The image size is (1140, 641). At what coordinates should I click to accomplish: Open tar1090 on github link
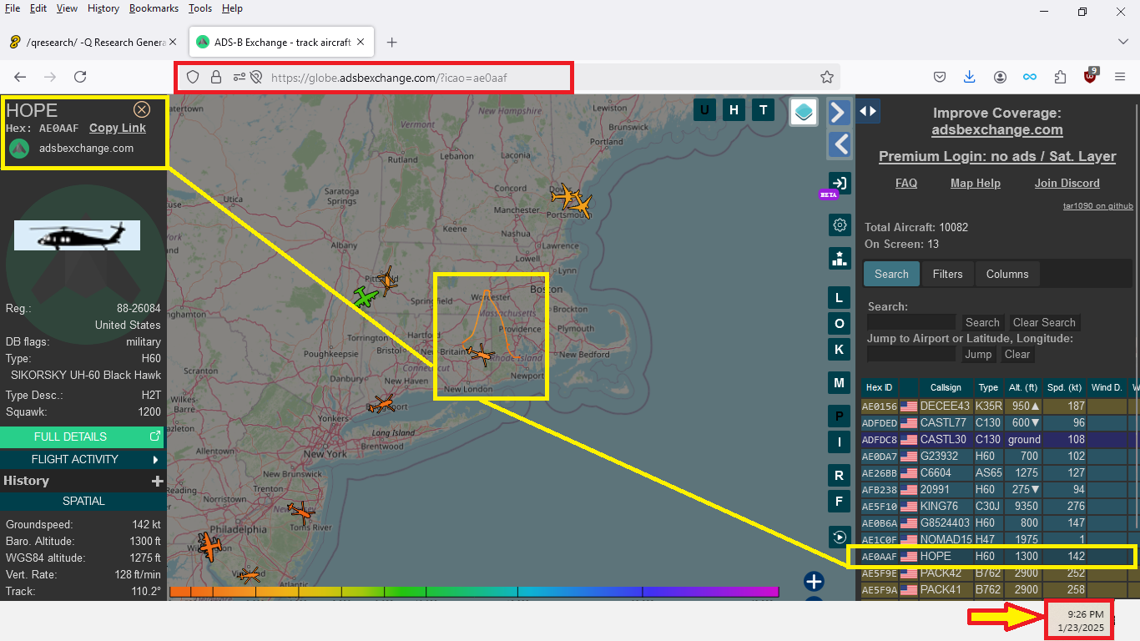pyautogui.click(x=1097, y=205)
